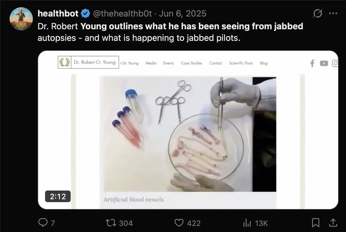Click the Facebook icon in video header

[x=312, y=63]
